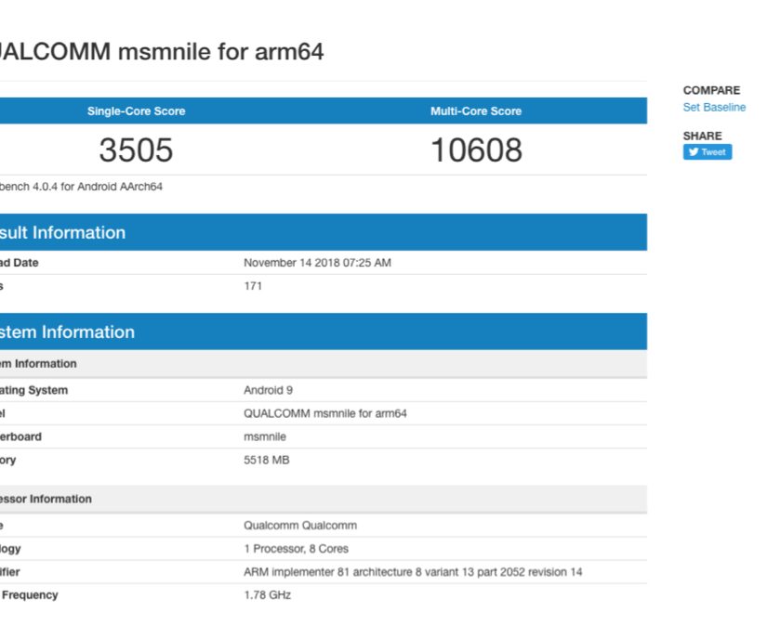
Task: Click the Set Baseline link
Action: point(714,107)
